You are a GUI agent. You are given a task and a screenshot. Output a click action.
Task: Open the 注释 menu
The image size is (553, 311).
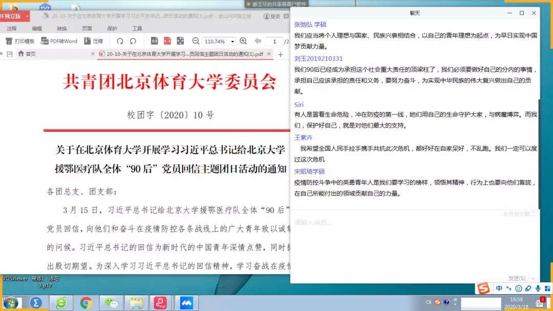click(x=11, y=29)
